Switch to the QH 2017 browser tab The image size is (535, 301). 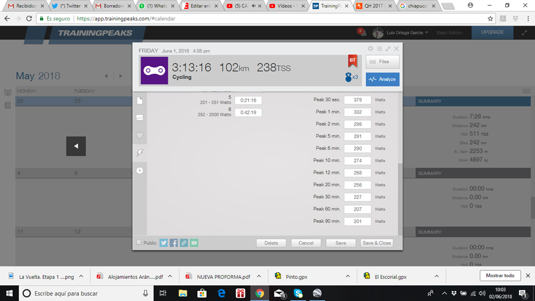373,6
